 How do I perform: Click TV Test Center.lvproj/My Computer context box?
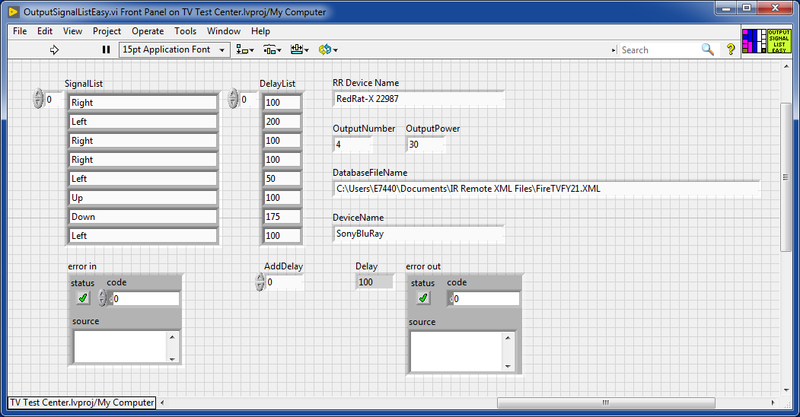click(x=82, y=403)
